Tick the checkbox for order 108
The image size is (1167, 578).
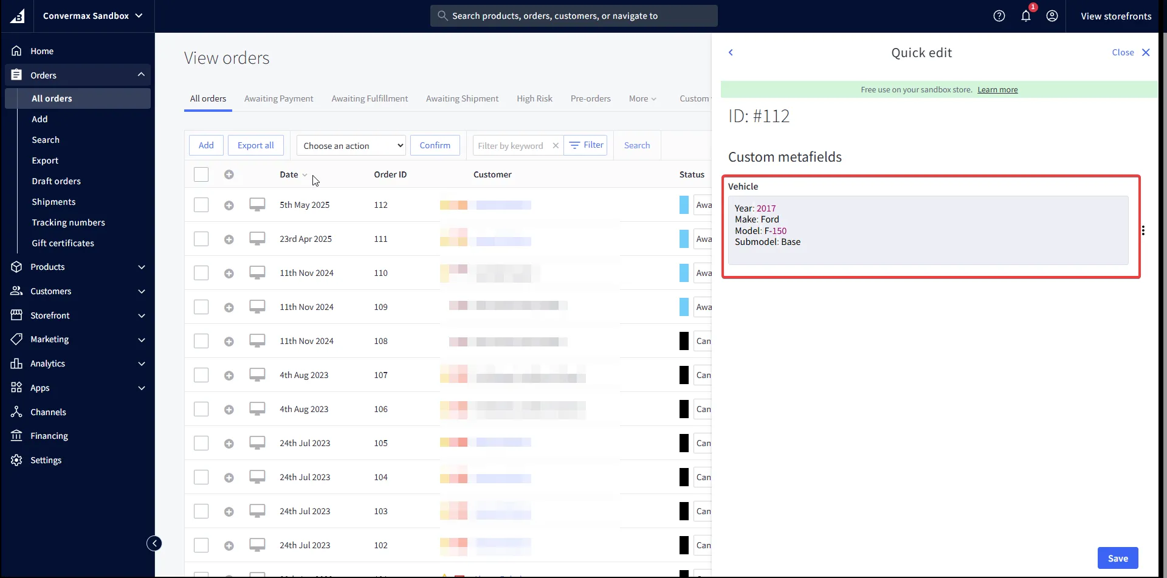[x=201, y=341]
